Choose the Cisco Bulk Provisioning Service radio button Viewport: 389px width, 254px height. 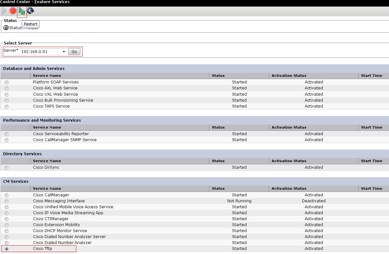point(7,101)
